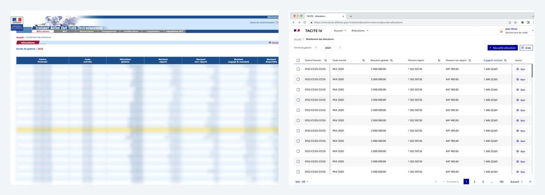
Task: Click the tab list chevron in browser
Action: pos(533,16)
